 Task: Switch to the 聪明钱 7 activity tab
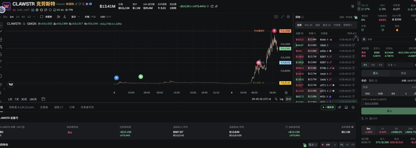348,25
